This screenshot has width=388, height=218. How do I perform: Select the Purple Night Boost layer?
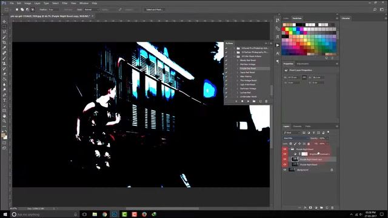point(309,165)
